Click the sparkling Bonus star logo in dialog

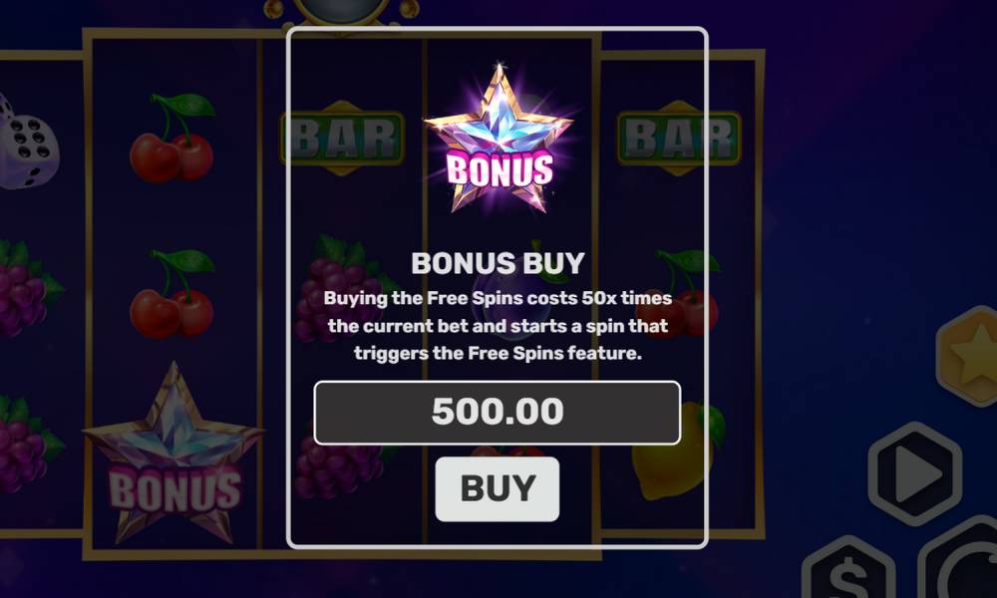click(x=499, y=139)
